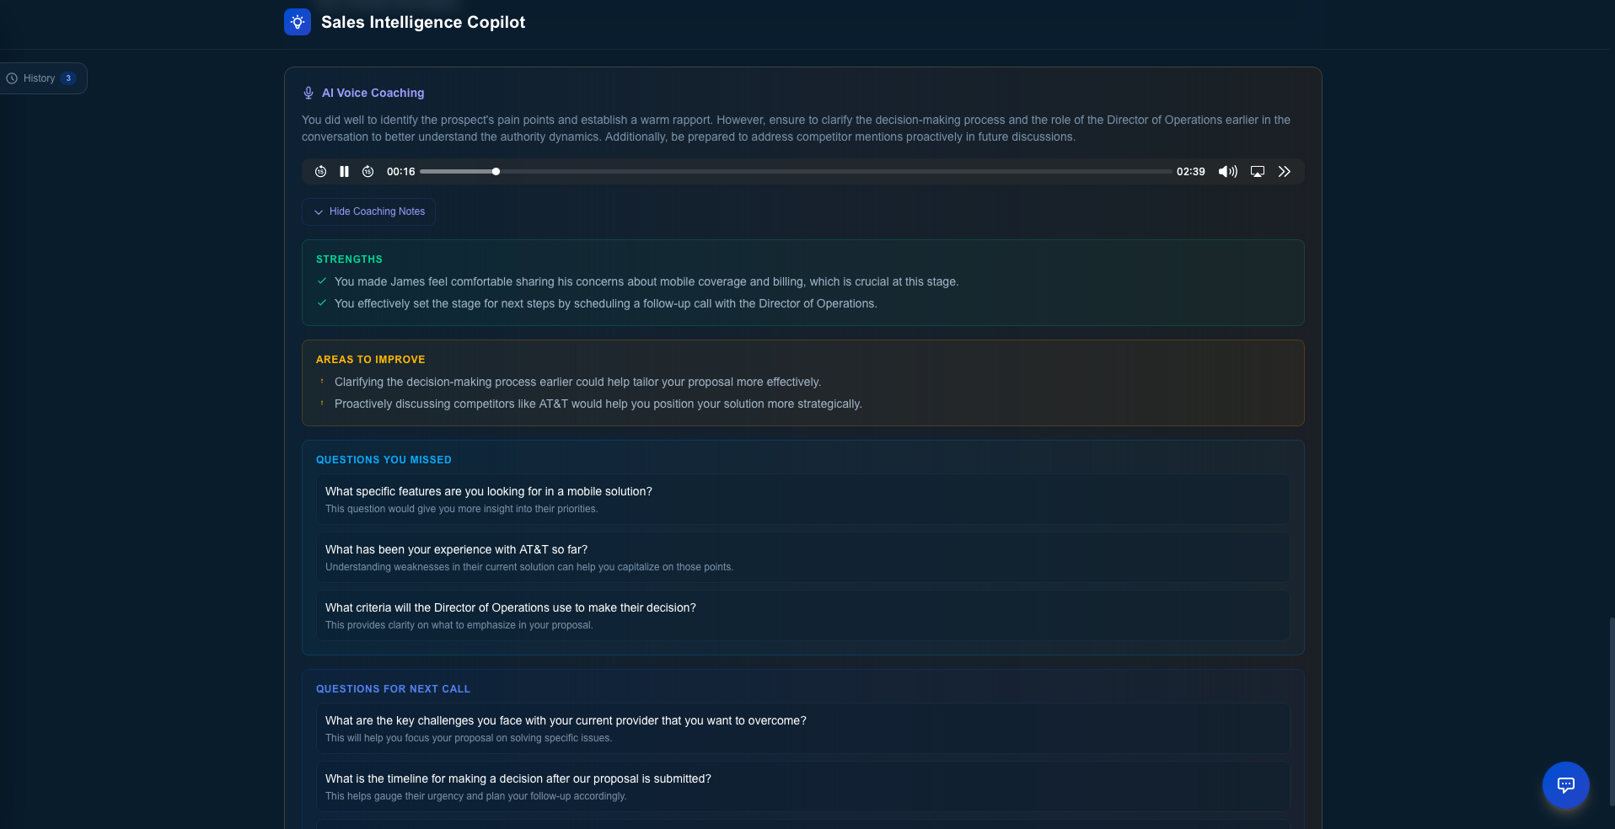Click the Sales Intelligence Copilot lightbulb logo
The image size is (1615, 829).
pos(298,22)
